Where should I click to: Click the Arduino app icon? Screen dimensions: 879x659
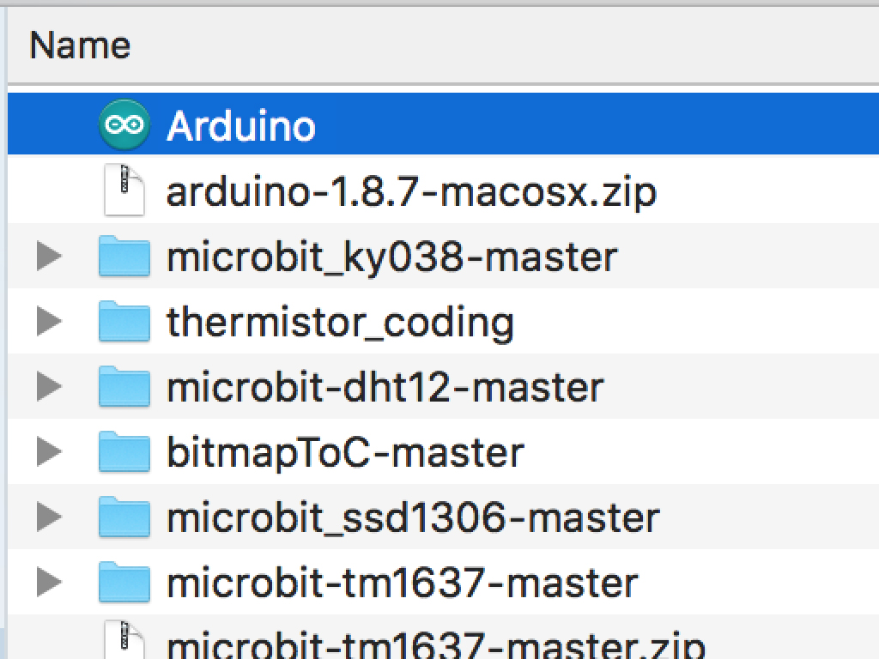[x=124, y=124]
